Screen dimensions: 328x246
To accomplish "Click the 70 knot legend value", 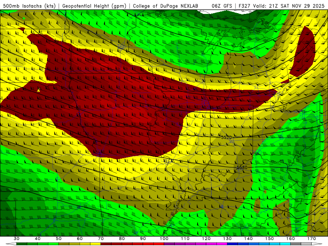I will point(101,239).
